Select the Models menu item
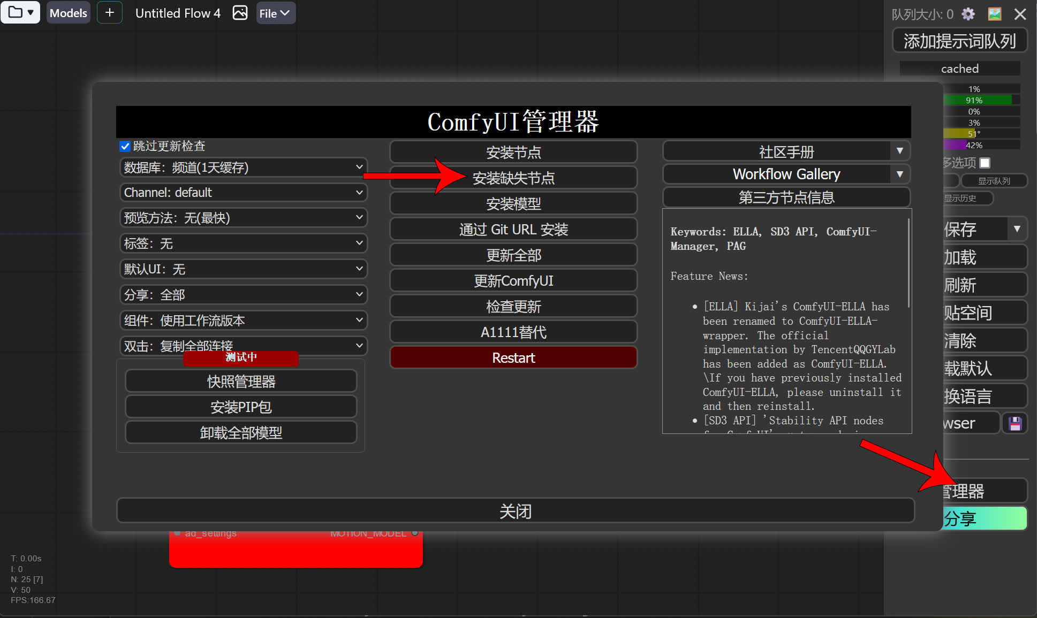1037x618 pixels. coord(68,12)
